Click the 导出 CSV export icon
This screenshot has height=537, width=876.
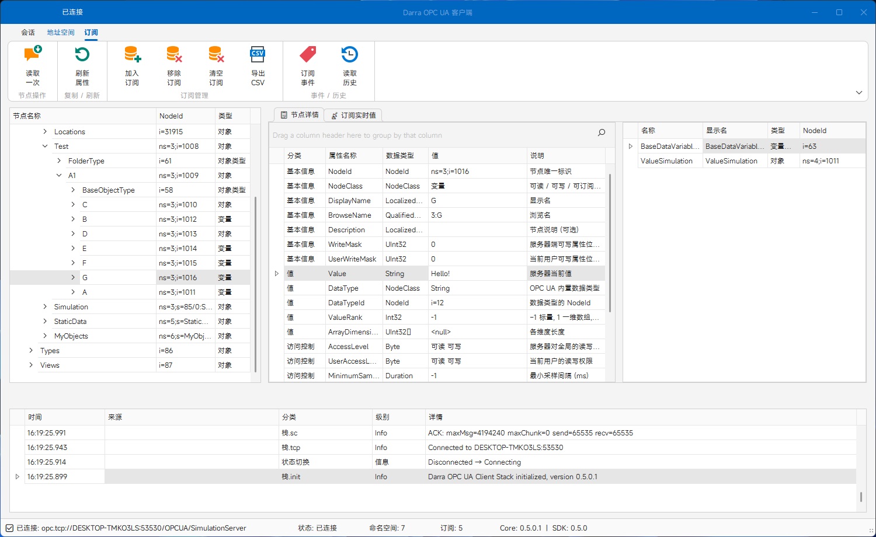(x=258, y=54)
